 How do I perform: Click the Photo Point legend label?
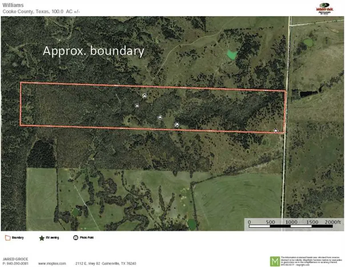[x=87, y=238]
